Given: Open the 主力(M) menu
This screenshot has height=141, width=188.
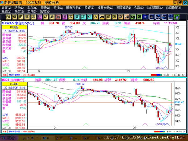Looking at the screenshot, I should 32,8.
